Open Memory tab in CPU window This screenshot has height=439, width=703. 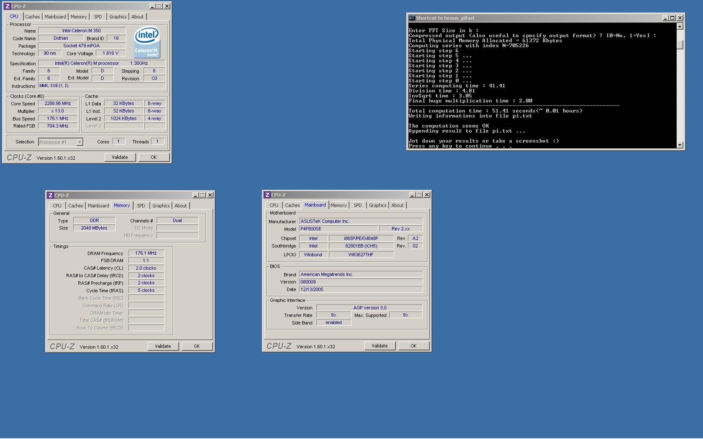click(x=79, y=17)
